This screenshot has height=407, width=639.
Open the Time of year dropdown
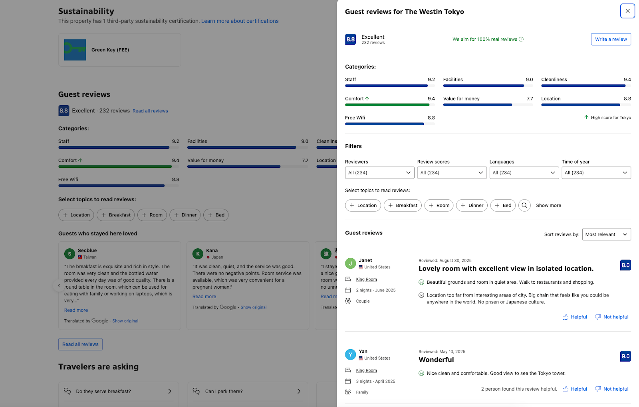[x=596, y=173]
